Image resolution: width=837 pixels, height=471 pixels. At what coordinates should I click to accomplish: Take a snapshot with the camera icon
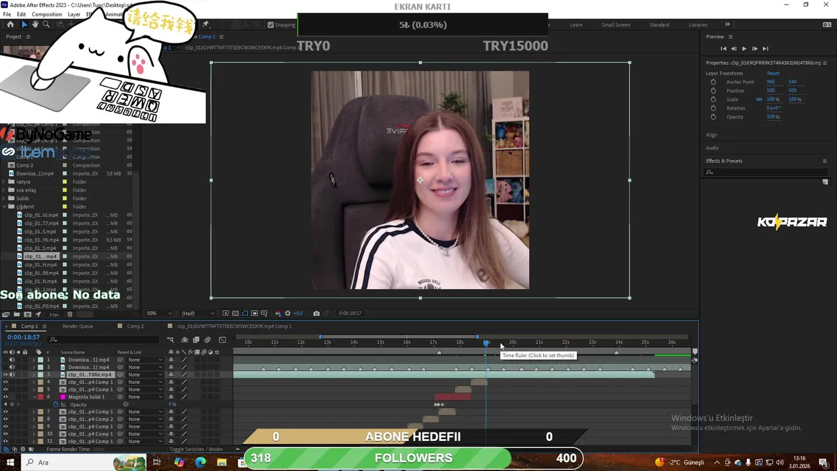[316, 313]
